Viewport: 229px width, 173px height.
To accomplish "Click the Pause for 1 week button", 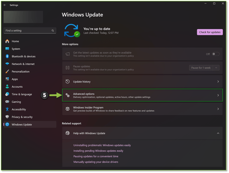I will coord(201,68).
